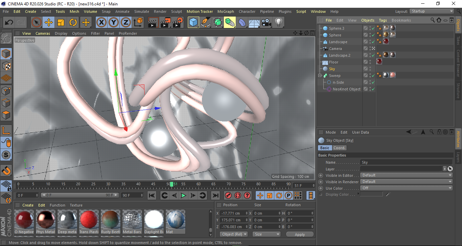
Task: Collapse the Sweep object tree
Action: (320, 76)
